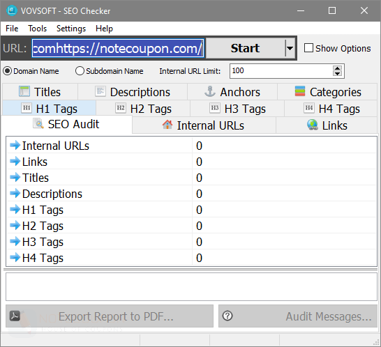Open the Settings menu

click(71, 29)
